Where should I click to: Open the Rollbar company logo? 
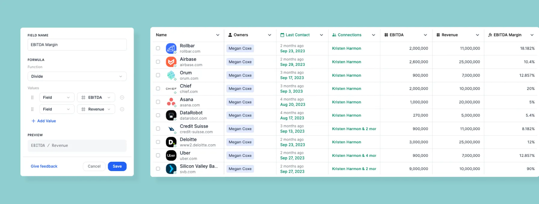coord(171,48)
